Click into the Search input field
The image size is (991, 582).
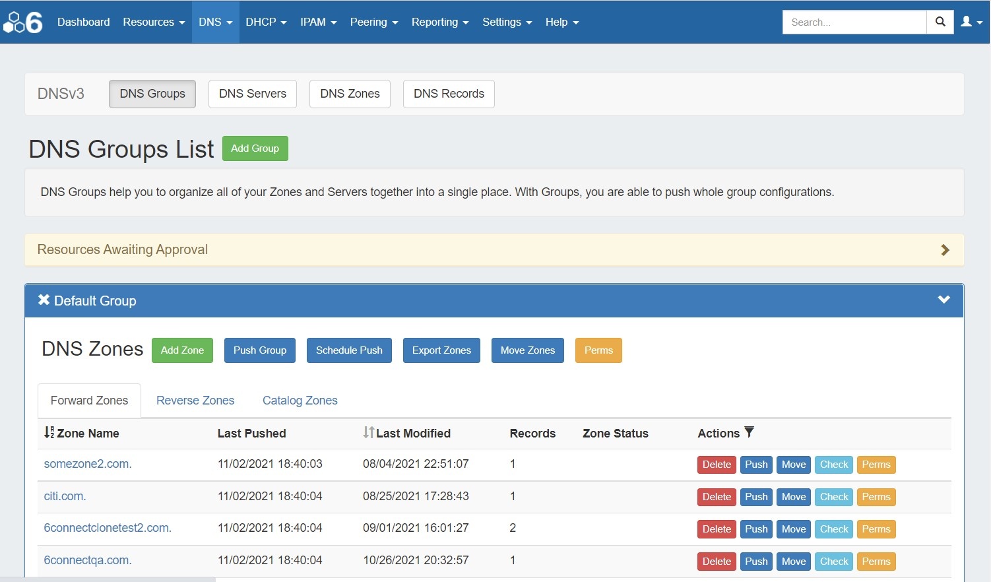854,22
